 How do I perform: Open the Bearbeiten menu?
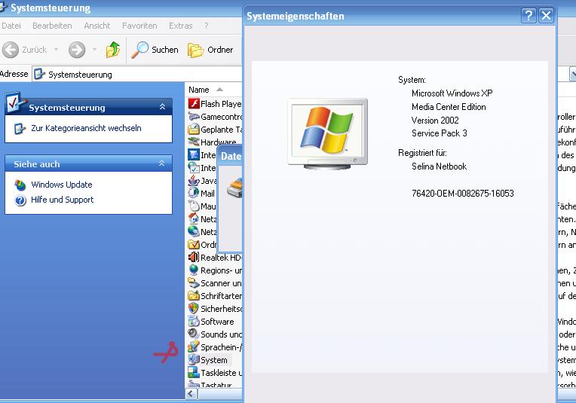pos(52,26)
